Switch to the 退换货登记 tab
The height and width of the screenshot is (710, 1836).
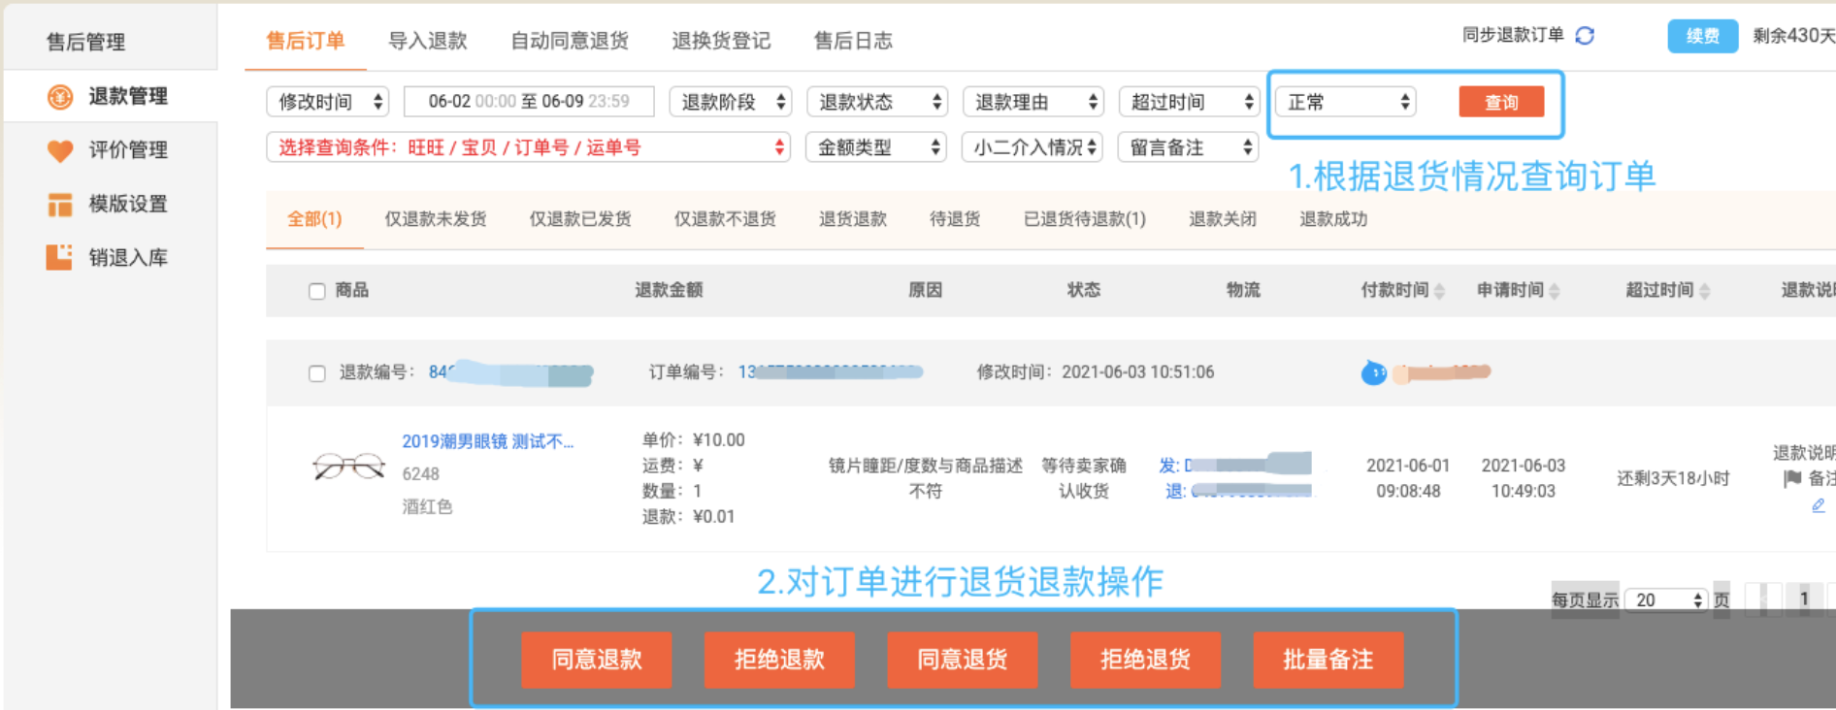click(721, 41)
